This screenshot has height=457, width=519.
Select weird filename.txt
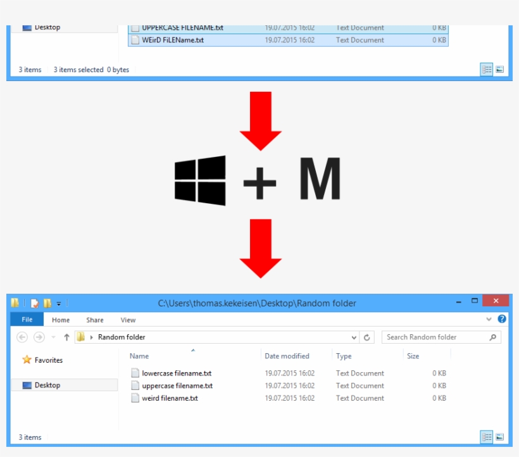tap(168, 398)
